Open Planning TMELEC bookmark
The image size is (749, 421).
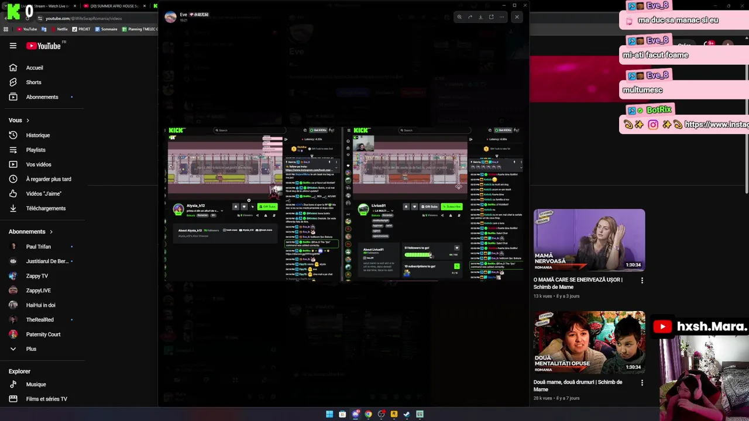[x=139, y=29]
